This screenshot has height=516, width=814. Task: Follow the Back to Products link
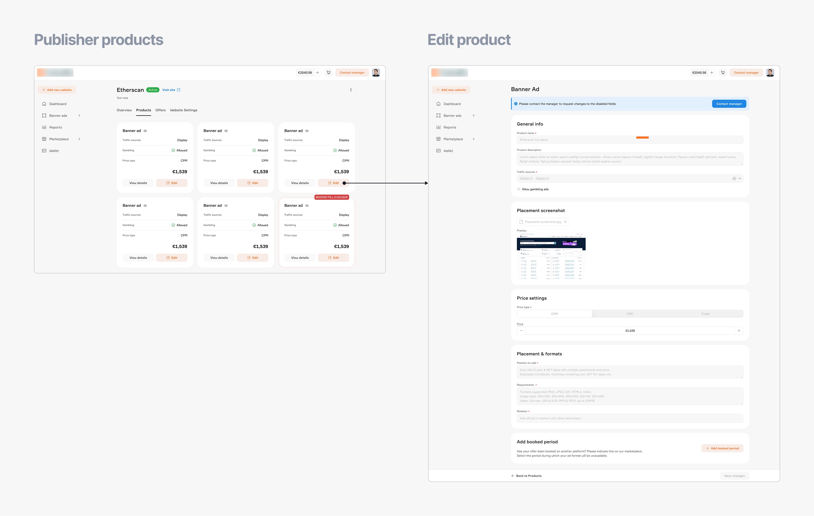(x=526, y=476)
